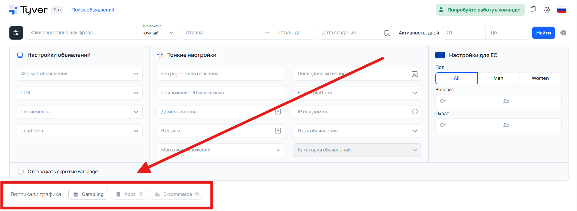Image resolution: width=577 pixels, height=211 pixels.
Task: Select the E-commerce traffic vertical
Action: coord(176,194)
